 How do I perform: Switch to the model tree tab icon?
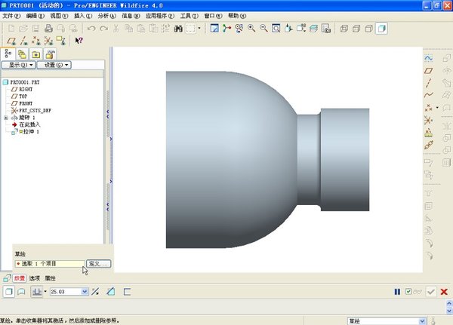click(x=8, y=54)
